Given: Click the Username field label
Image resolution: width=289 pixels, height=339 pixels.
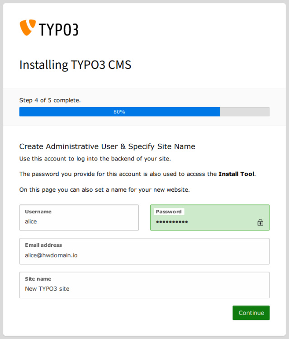Looking at the screenshot, I should pyautogui.click(x=38, y=212).
